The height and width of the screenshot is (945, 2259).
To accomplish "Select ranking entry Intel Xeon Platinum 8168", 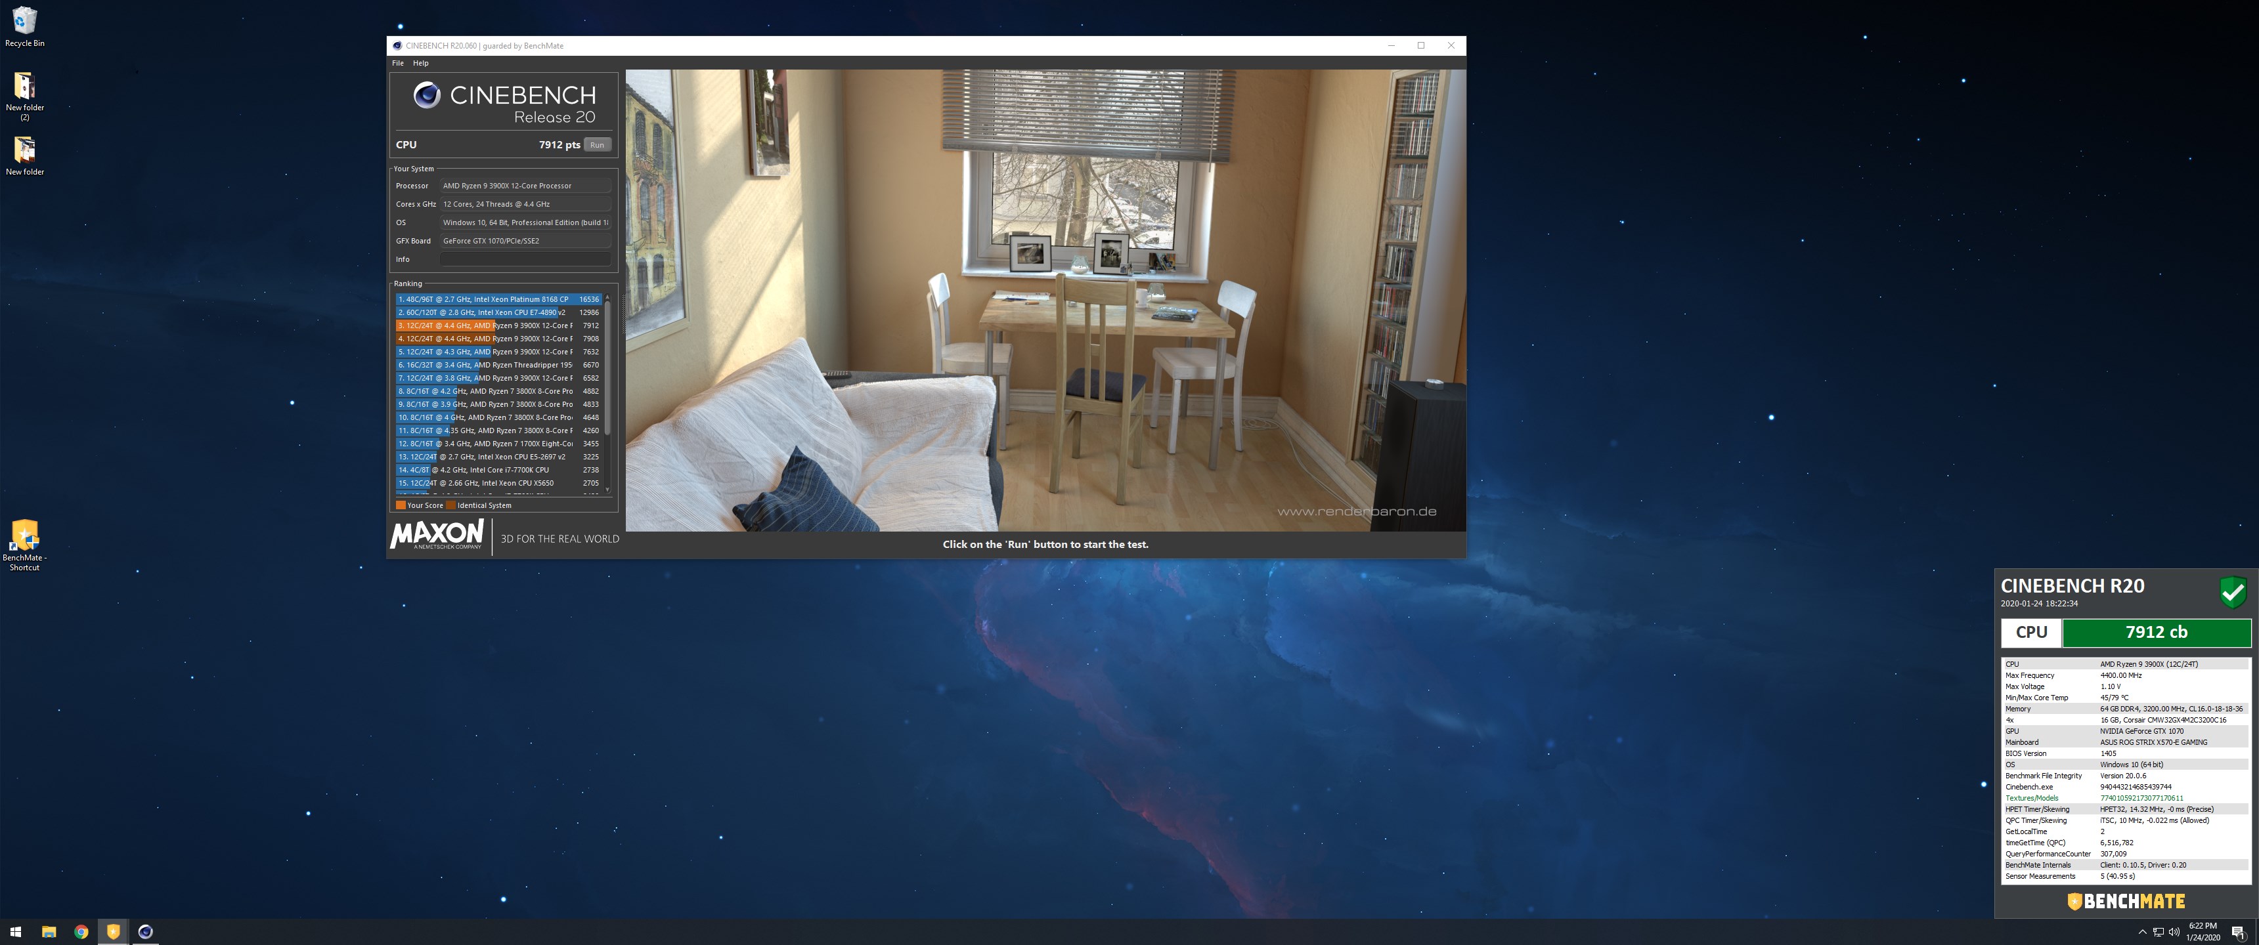I will coord(498,299).
